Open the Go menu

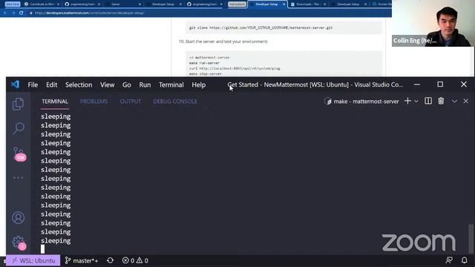[127, 85]
